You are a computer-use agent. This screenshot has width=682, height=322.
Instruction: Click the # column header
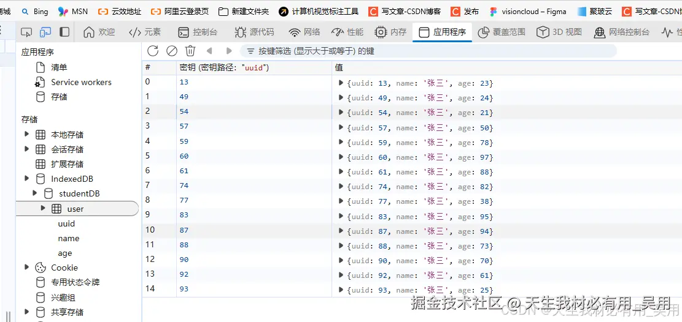[x=159, y=68]
